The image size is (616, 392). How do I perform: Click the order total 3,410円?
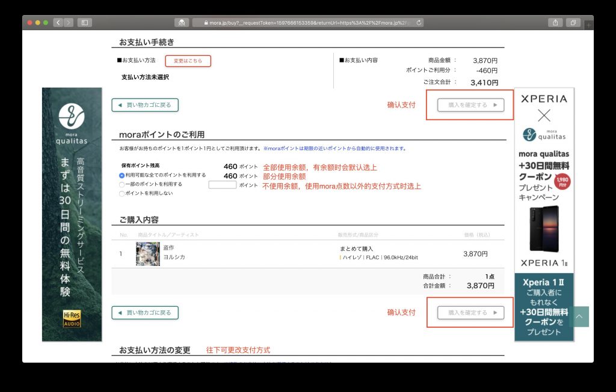point(484,83)
